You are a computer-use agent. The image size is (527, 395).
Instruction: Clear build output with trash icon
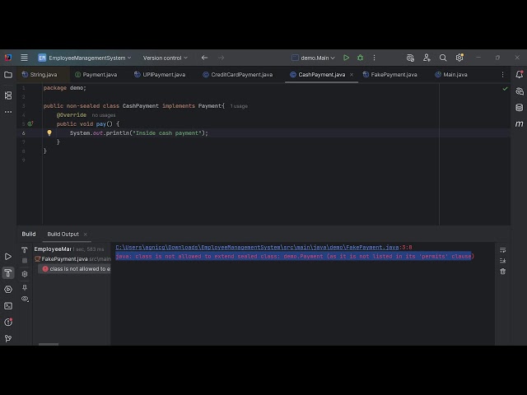click(503, 272)
